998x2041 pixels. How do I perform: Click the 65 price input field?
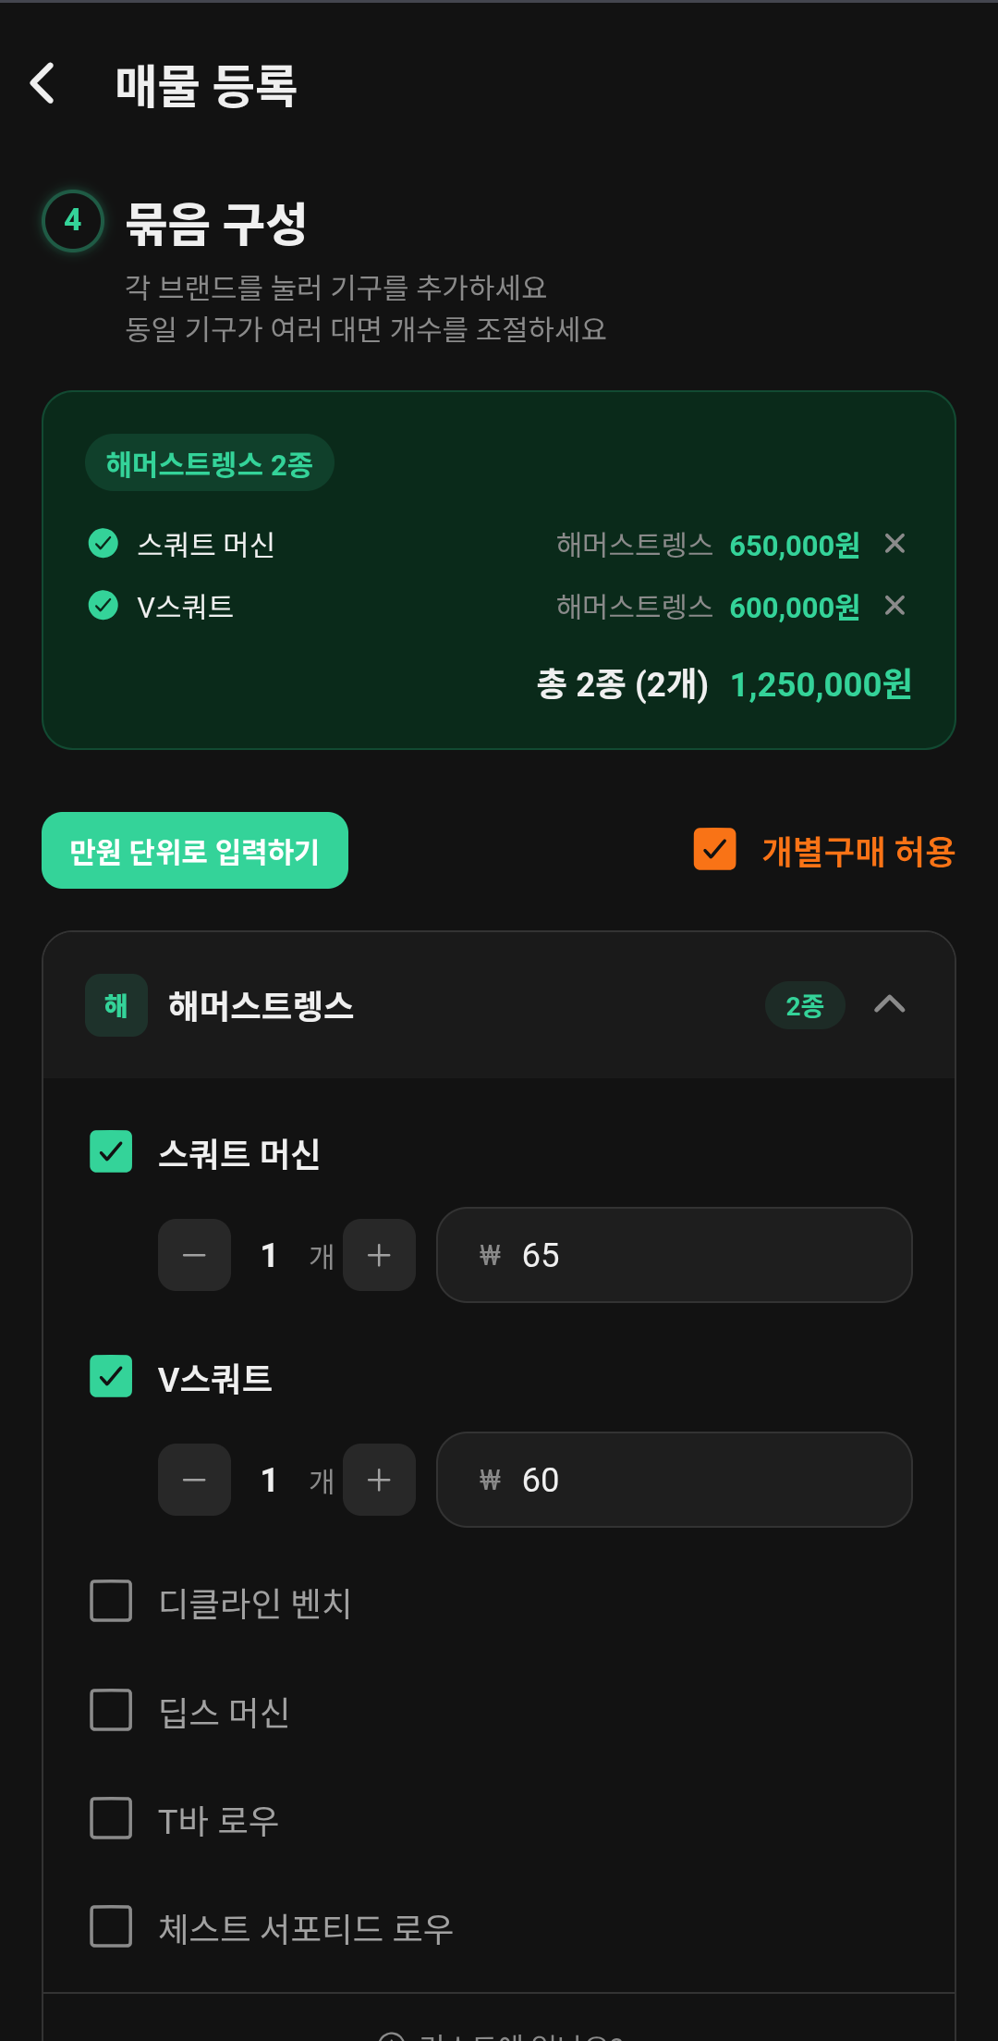click(674, 1255)
